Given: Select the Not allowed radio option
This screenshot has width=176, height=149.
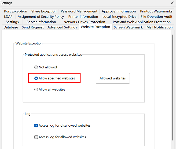Looking at the screenshot, I should [36, 67].
